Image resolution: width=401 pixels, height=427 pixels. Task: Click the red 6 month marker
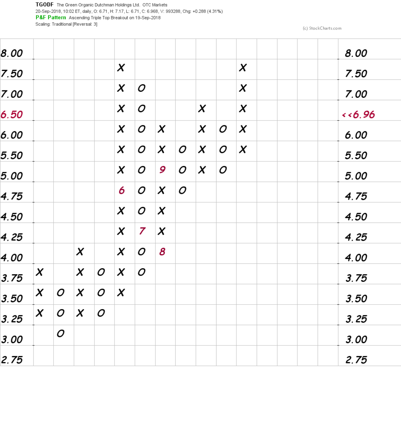121,191
